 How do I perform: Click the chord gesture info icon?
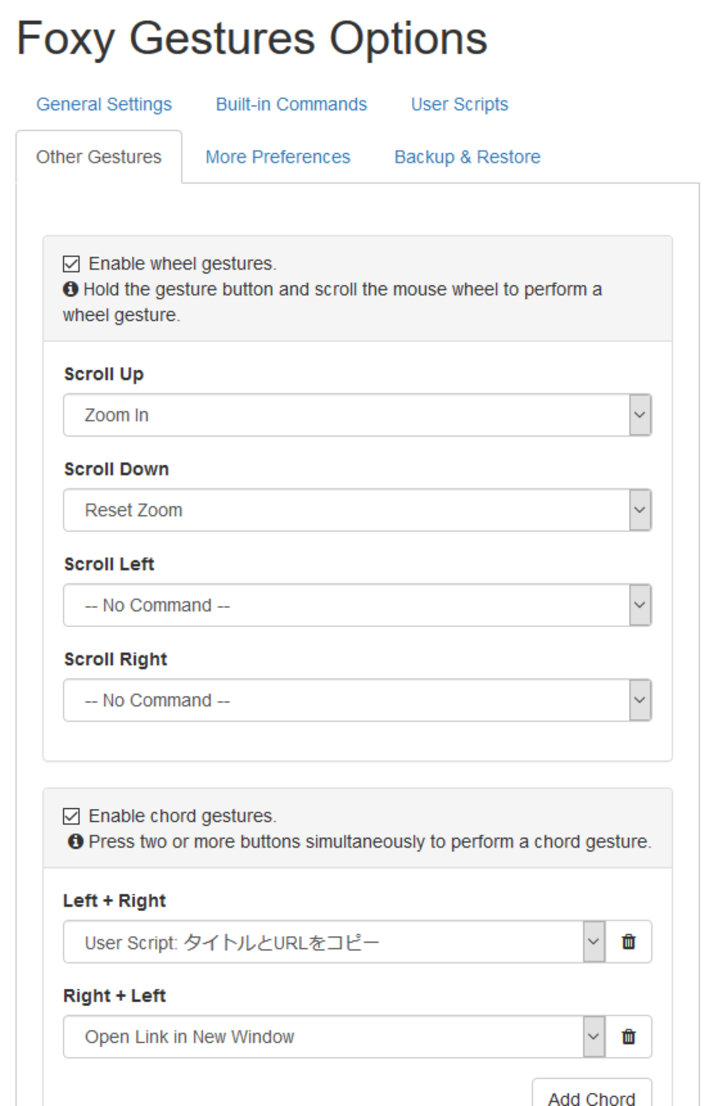[75, 841]
